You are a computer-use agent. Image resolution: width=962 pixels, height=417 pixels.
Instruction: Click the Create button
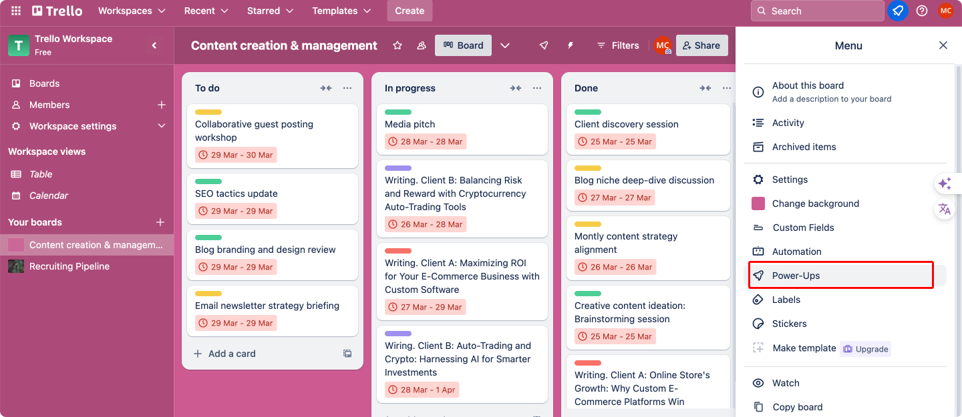tap(410, 11)
